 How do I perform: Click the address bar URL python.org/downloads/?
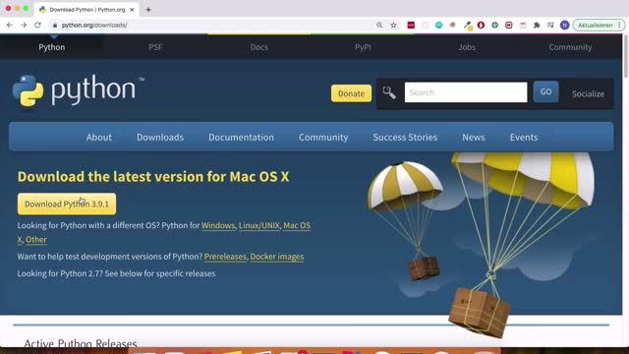94,25
